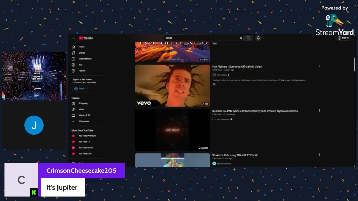Screen dimensions: 358x201
Task: Click YouTube Music label text
Action: coord(86,148)
